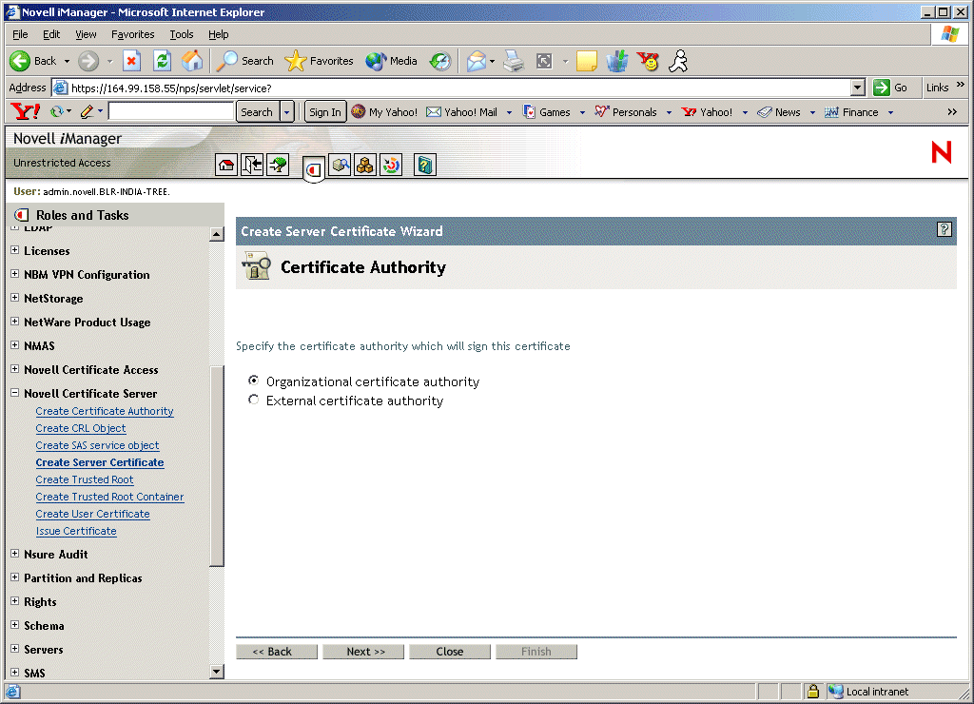Open the Edit menu

click(x=51, y=34)
